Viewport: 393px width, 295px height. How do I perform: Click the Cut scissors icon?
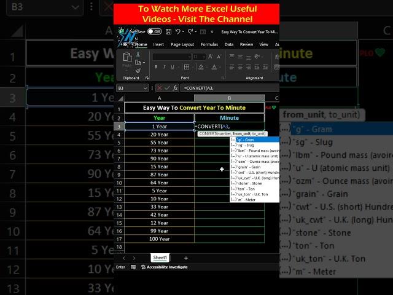pyautogui.click(x=138, y=54)
